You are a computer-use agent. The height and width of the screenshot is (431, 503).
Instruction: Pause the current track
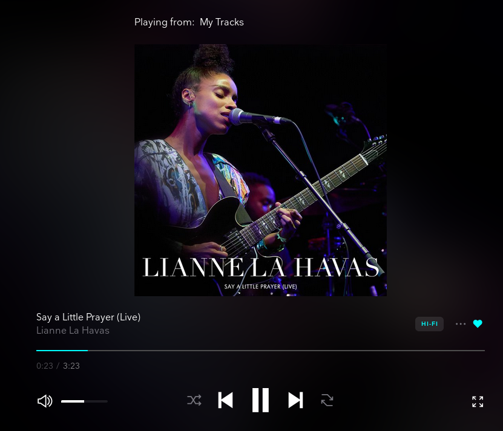[x=260, y=400]
